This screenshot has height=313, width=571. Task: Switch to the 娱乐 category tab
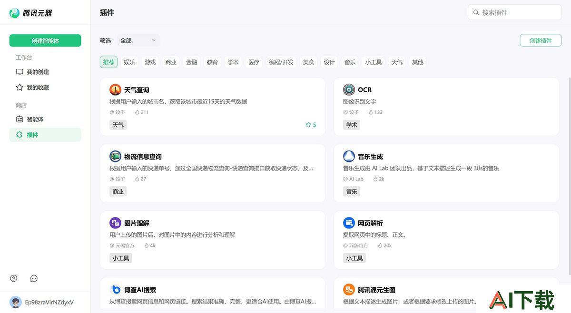tap(129, 62)
